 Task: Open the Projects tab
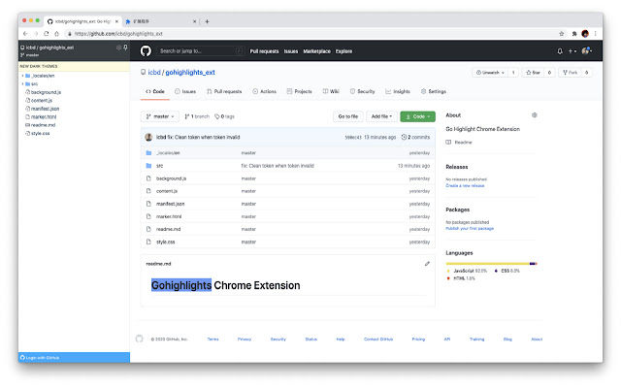[300, 91]
